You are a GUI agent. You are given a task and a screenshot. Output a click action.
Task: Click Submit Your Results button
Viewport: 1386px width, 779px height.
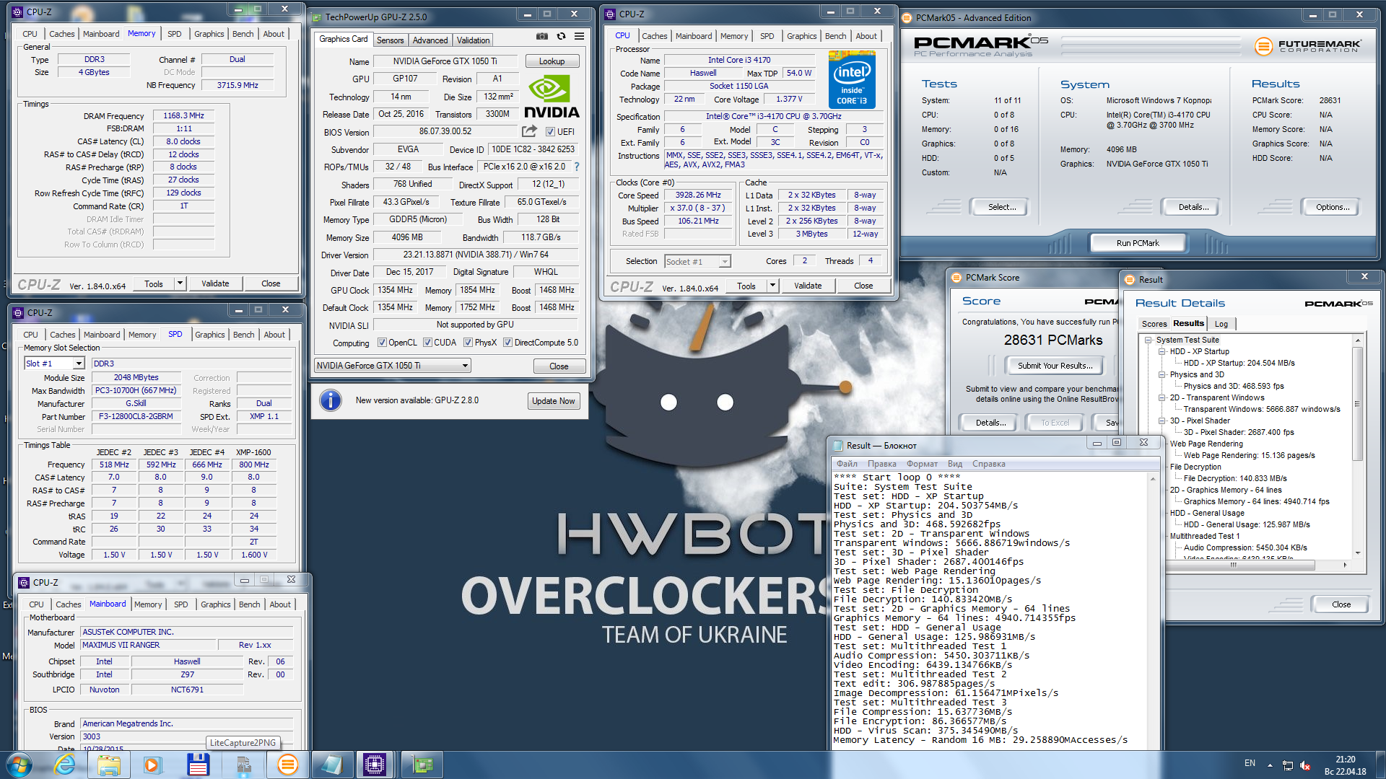[1055, 366]
